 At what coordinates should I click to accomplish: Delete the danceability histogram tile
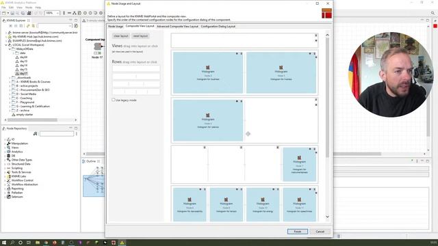[205, 189]
